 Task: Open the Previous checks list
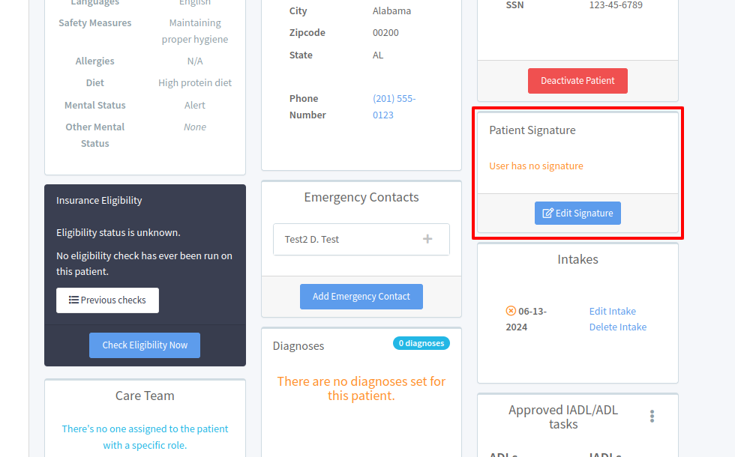click(x=107, y=300)
